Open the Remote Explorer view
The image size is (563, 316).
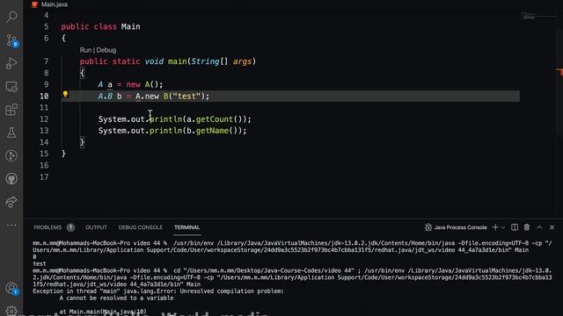pyautogui.click(x=11, y=86)
